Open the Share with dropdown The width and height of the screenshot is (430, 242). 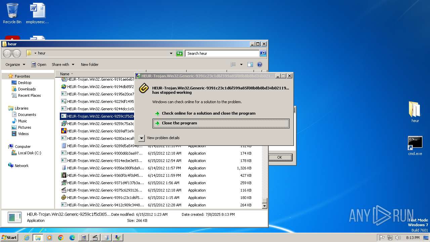click(x=62, y=65)
